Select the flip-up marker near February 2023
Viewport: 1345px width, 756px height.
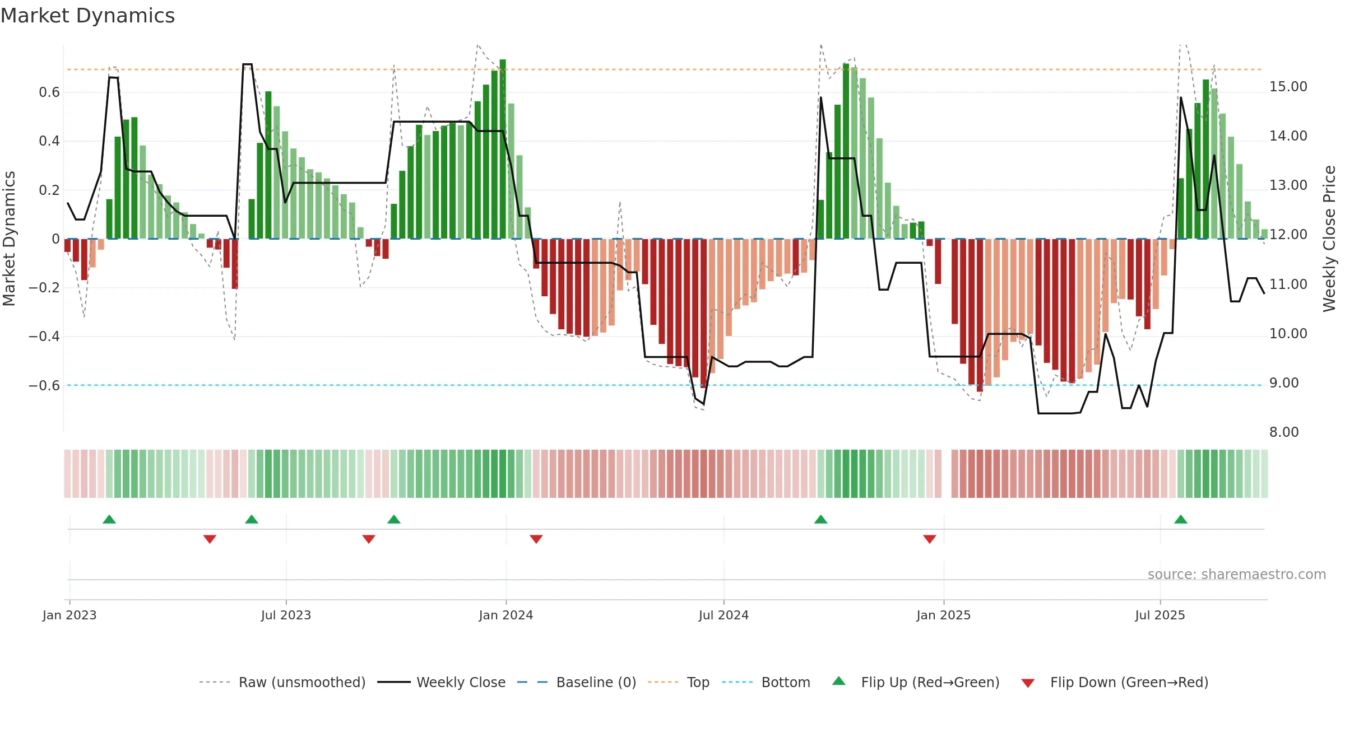pyautogui.click(x=109, y=519)
